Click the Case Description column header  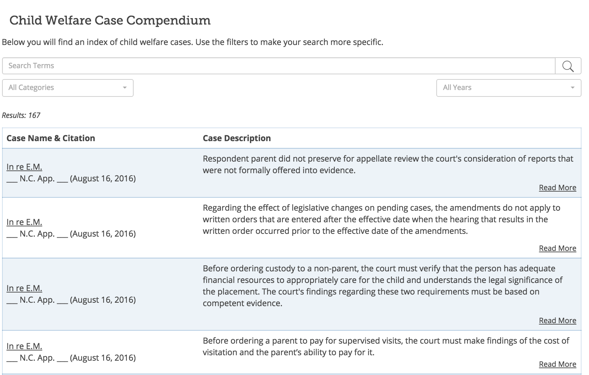[237, 138]
